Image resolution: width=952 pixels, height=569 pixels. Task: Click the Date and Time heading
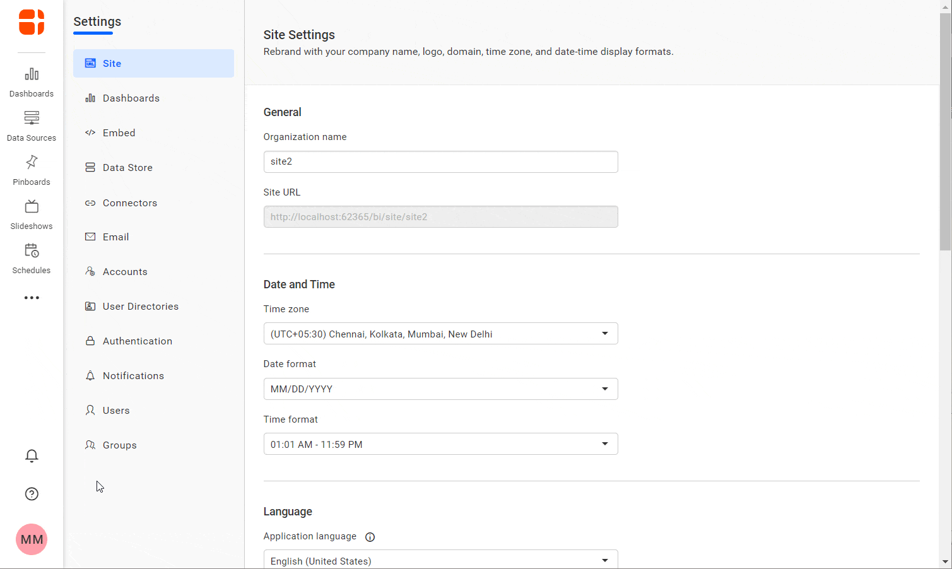(299, 284)
